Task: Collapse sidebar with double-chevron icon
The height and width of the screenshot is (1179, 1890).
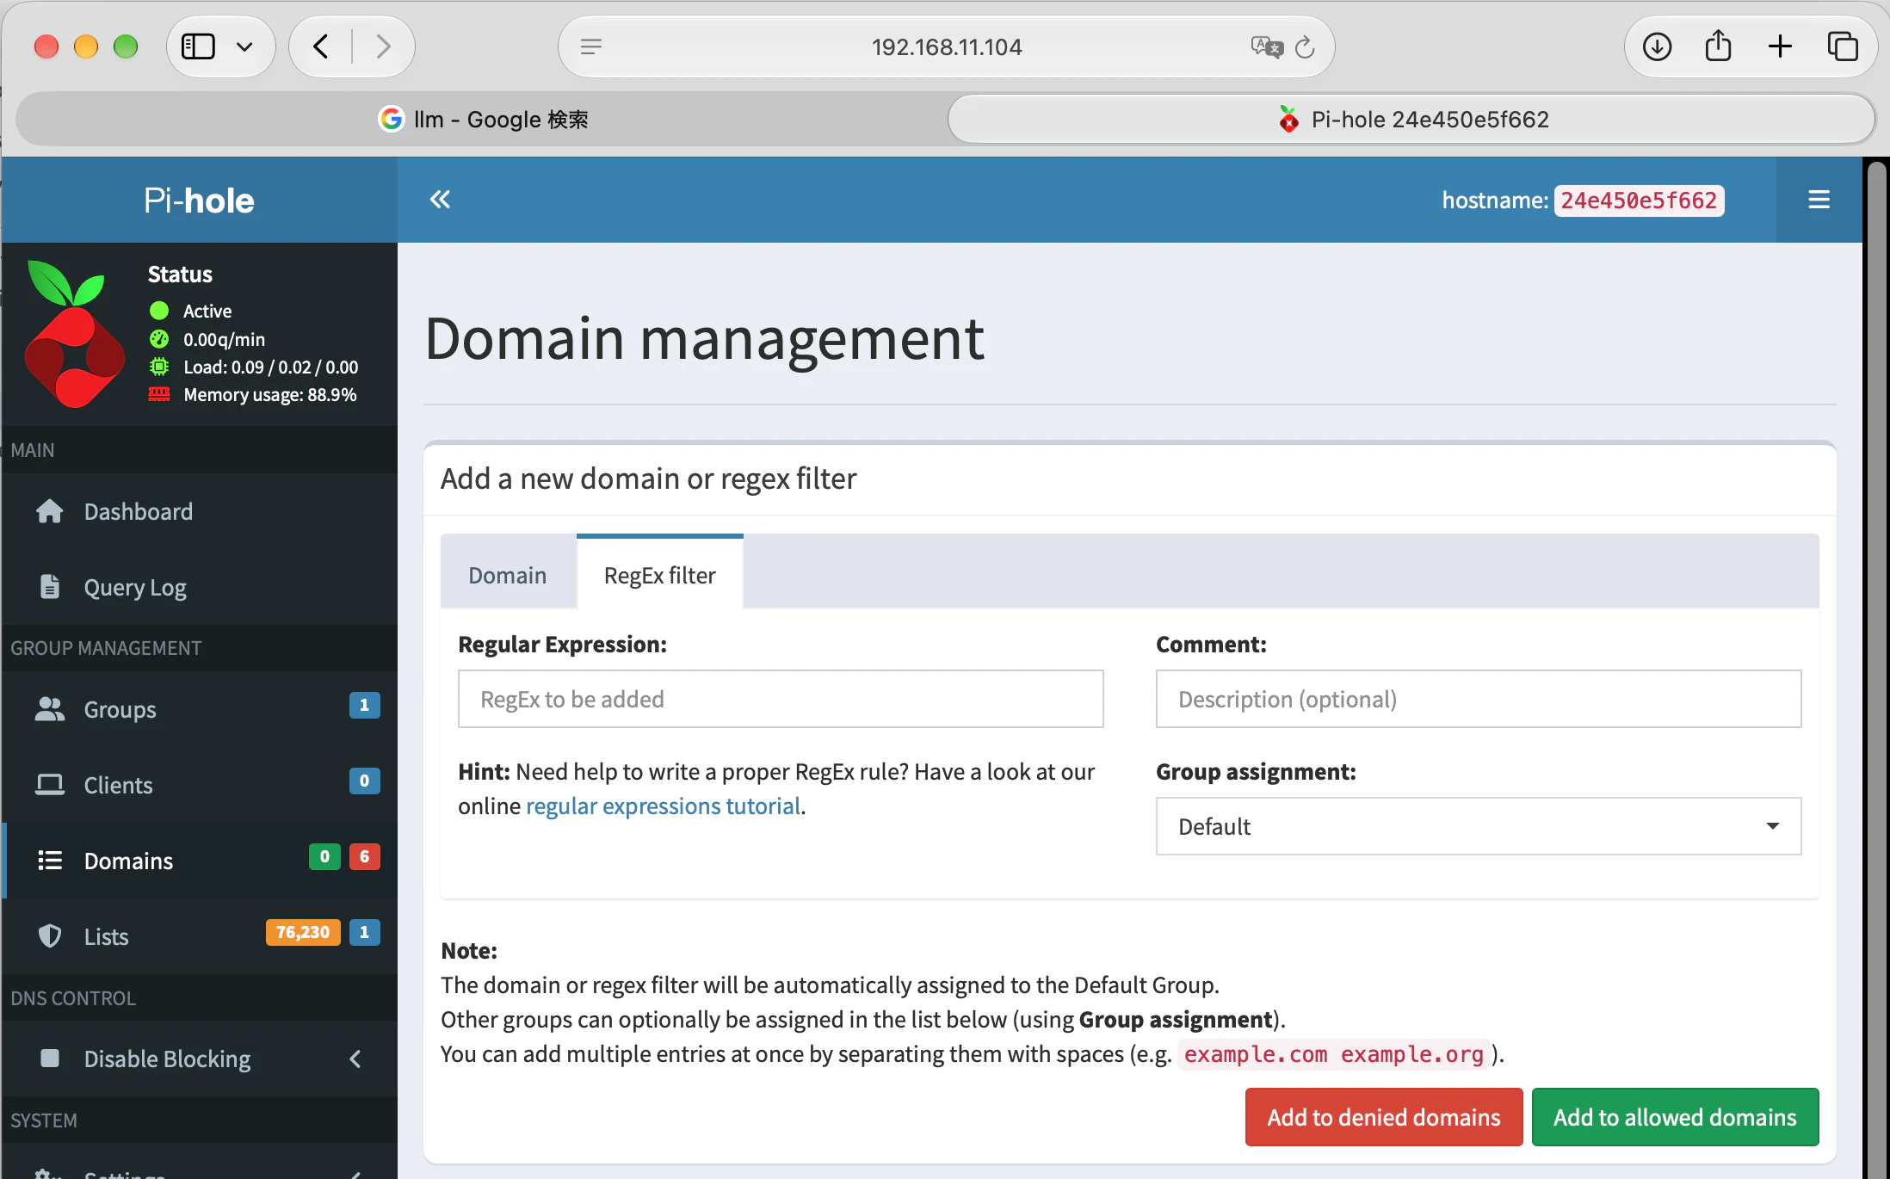Action: (x=440, y=200)
